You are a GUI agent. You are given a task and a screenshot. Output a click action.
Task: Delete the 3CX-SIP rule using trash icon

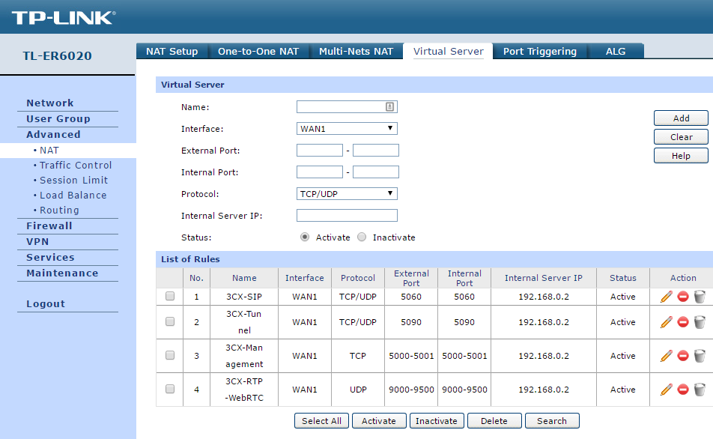(700, 297)
